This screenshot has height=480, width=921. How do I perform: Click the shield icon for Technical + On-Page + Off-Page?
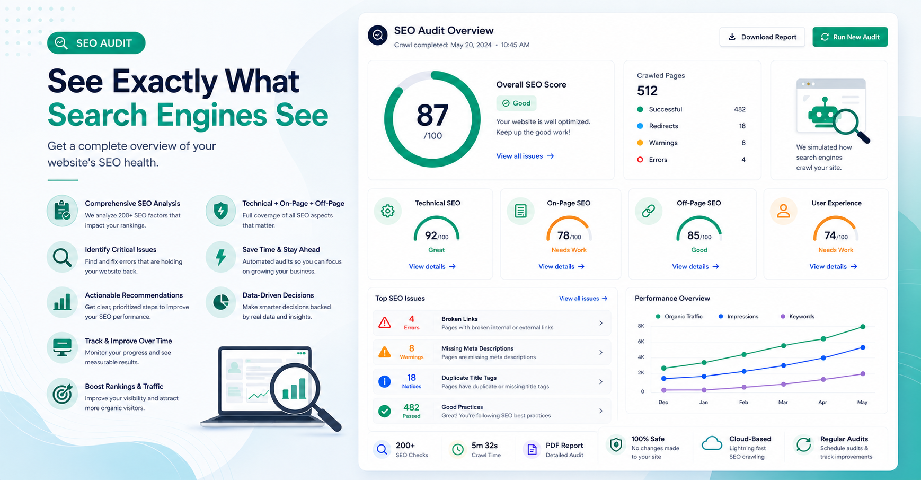click(x=220, y=211)
